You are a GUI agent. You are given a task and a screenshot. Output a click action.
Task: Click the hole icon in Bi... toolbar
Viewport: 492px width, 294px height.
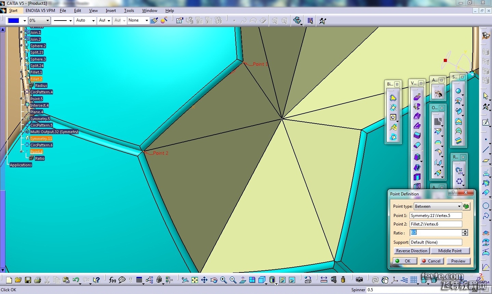point(393,117)
